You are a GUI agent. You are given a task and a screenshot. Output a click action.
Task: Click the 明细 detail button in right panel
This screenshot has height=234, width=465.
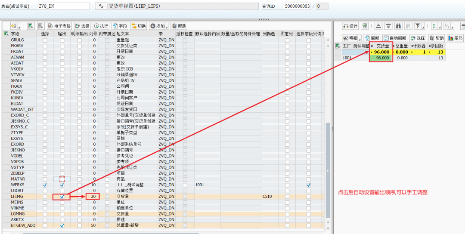(x=350, y=38)
